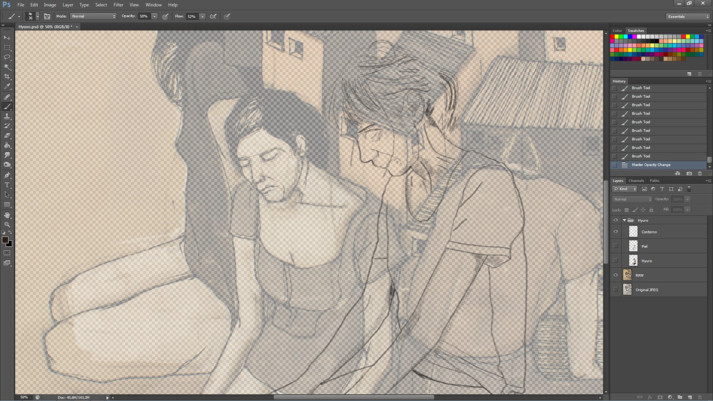
Task: Switch to the Channels tab
Action: tap(636, 181)
